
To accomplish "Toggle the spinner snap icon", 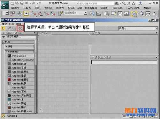I will [x=53, y=14].
